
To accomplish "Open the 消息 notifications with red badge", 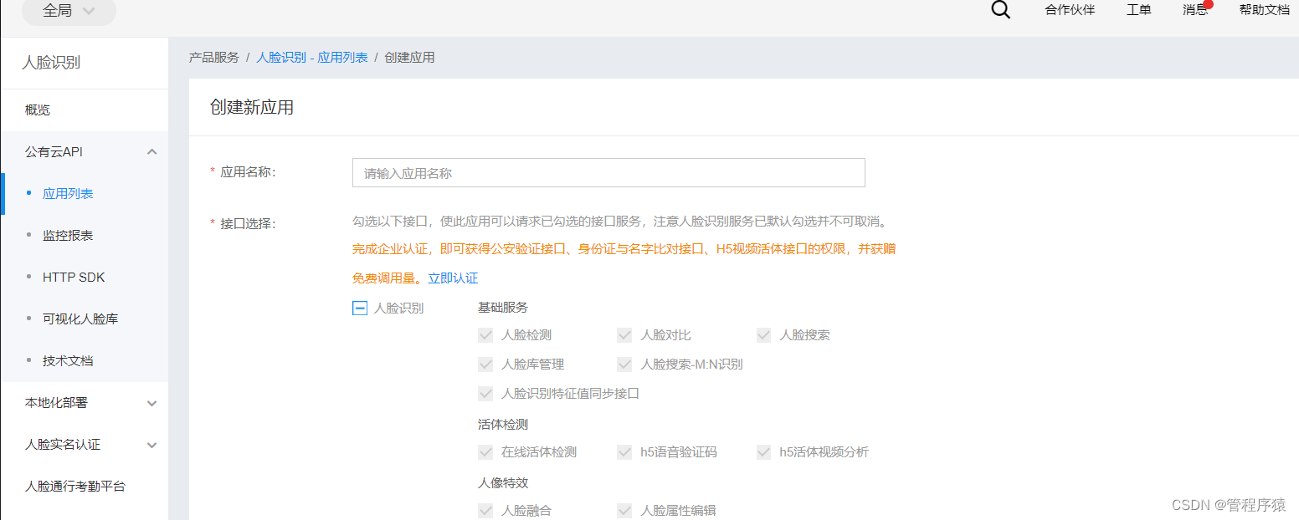I will [x=1195, y=10].
